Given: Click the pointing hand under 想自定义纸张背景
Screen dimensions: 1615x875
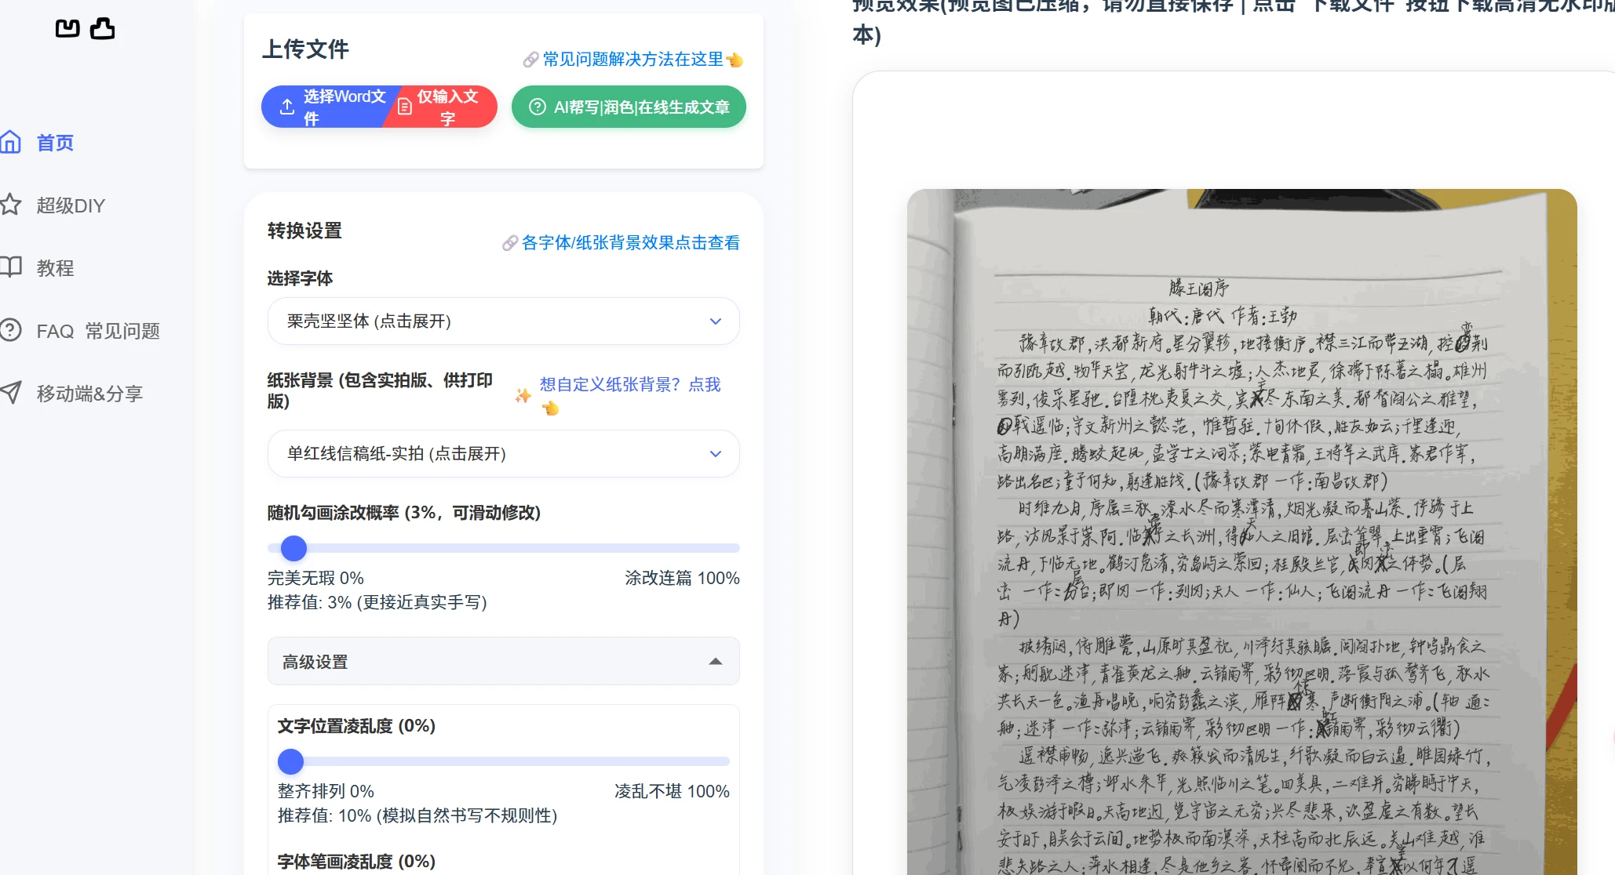Looking at the screenshot, I should click(x=550, y=408).
